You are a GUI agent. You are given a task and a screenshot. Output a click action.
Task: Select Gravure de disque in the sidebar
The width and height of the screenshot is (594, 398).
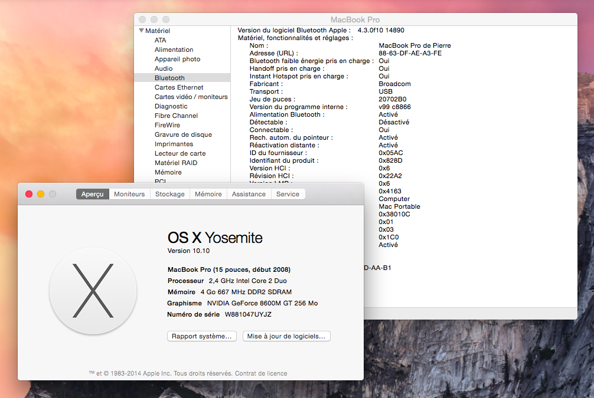coord(184,134)
